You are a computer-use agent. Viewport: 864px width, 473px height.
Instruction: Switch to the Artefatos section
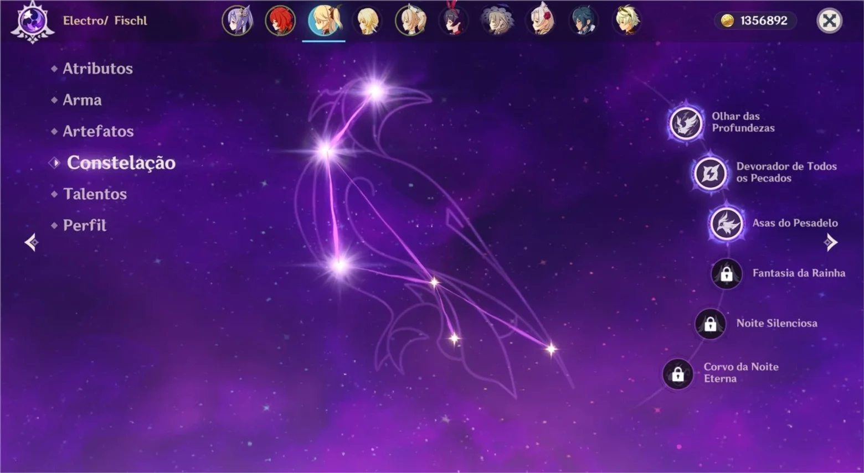tap(98, 131)
